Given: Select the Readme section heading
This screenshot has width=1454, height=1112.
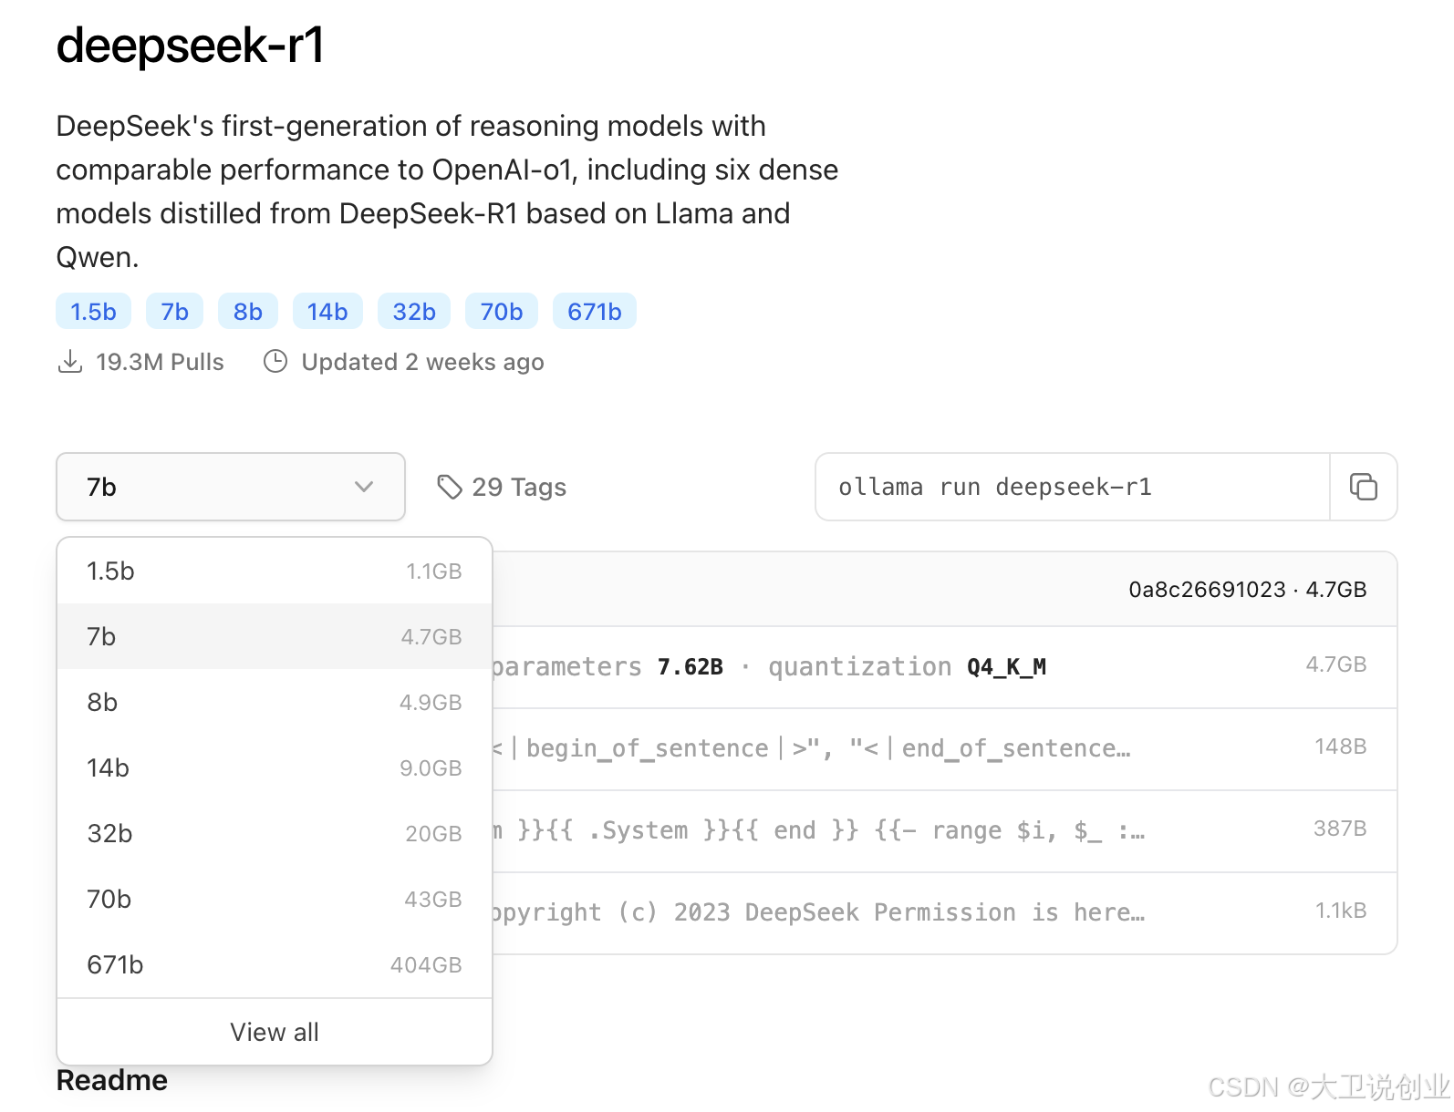Looking at the screenshot, I should click(x=111, y=1079).
